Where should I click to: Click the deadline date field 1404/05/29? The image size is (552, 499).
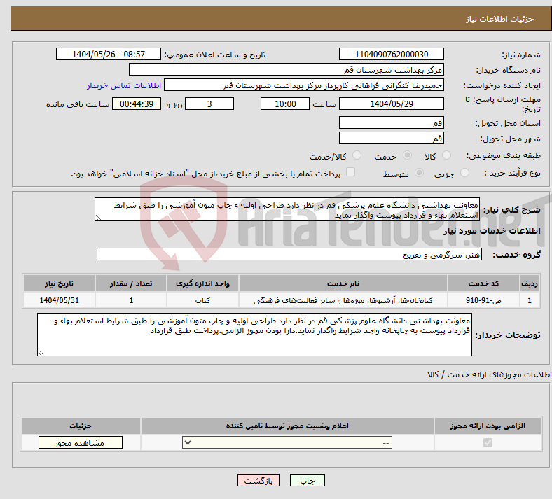point(391,104)
